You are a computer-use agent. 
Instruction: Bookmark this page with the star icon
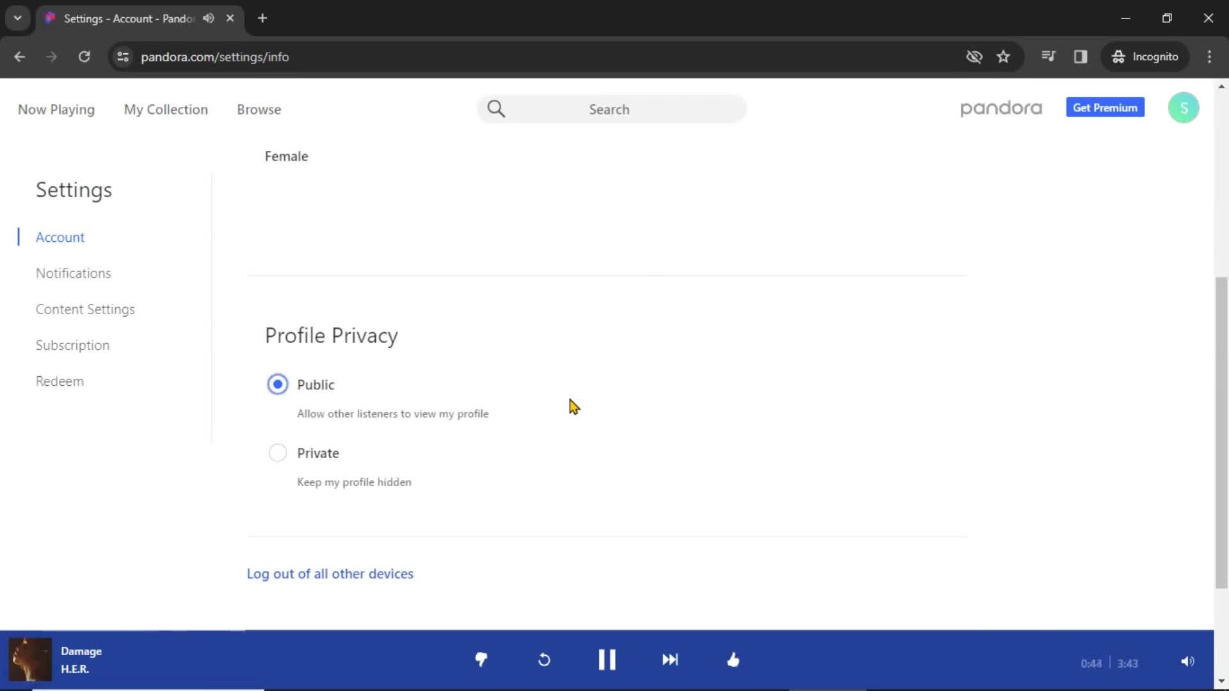1003,57
